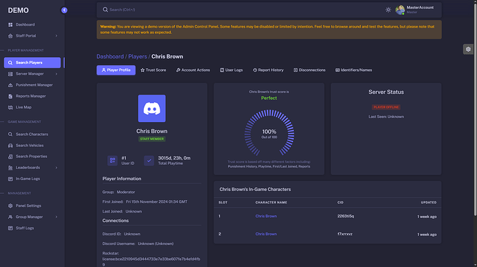This screenshot has height=267, width=477.
Task: Collapse the sidebar with the chevron button
Action: click(x=64, y=10)
